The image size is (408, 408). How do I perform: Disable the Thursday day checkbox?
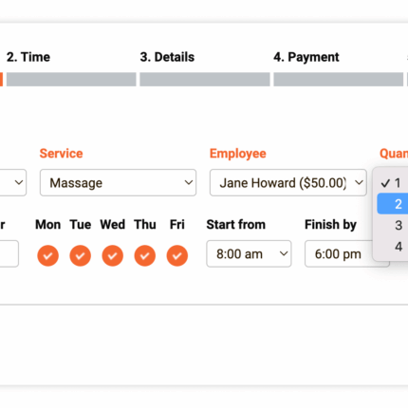tap(145, 255)
